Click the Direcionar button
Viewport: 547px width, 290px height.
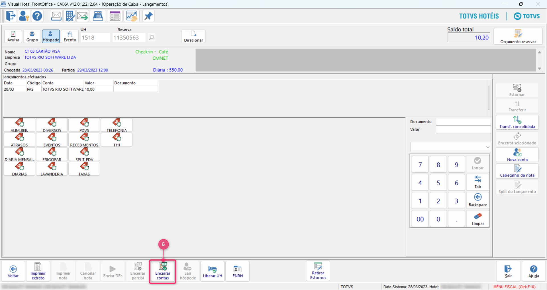point(193,36)
